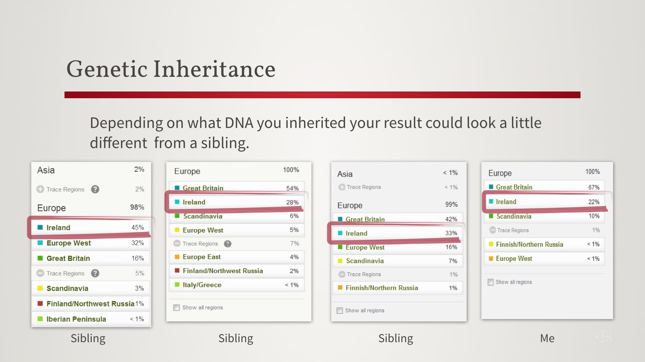645x362 pixels.
Task: Click yellow Scandinavia color swatch in third Sibling panel
Action: coord(340,261)
